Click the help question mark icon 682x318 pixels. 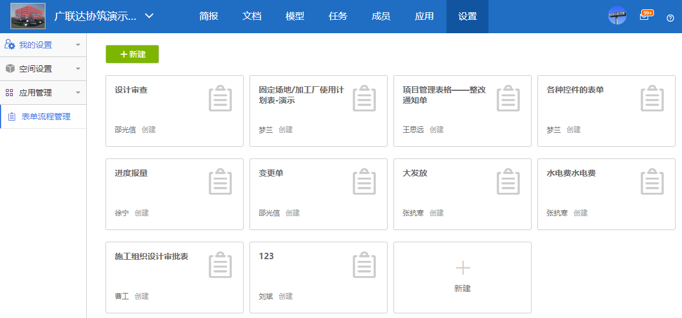coord(670,17)
